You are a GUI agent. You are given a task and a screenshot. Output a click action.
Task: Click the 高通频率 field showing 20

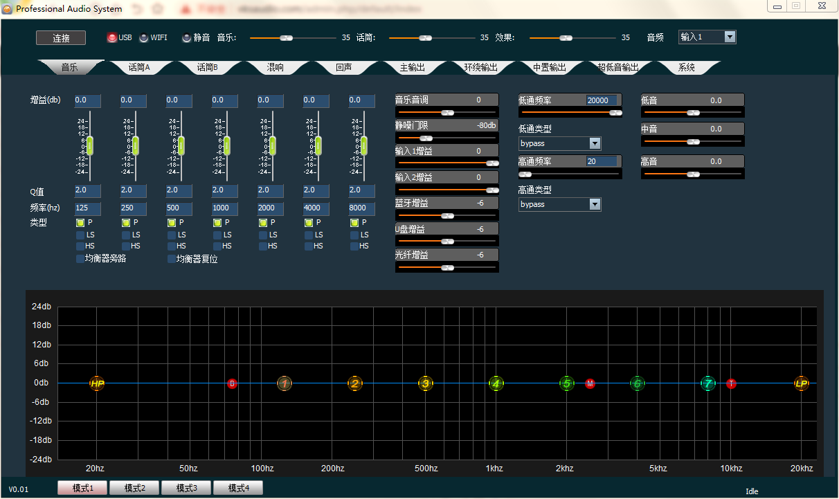[x=601, y=161]
